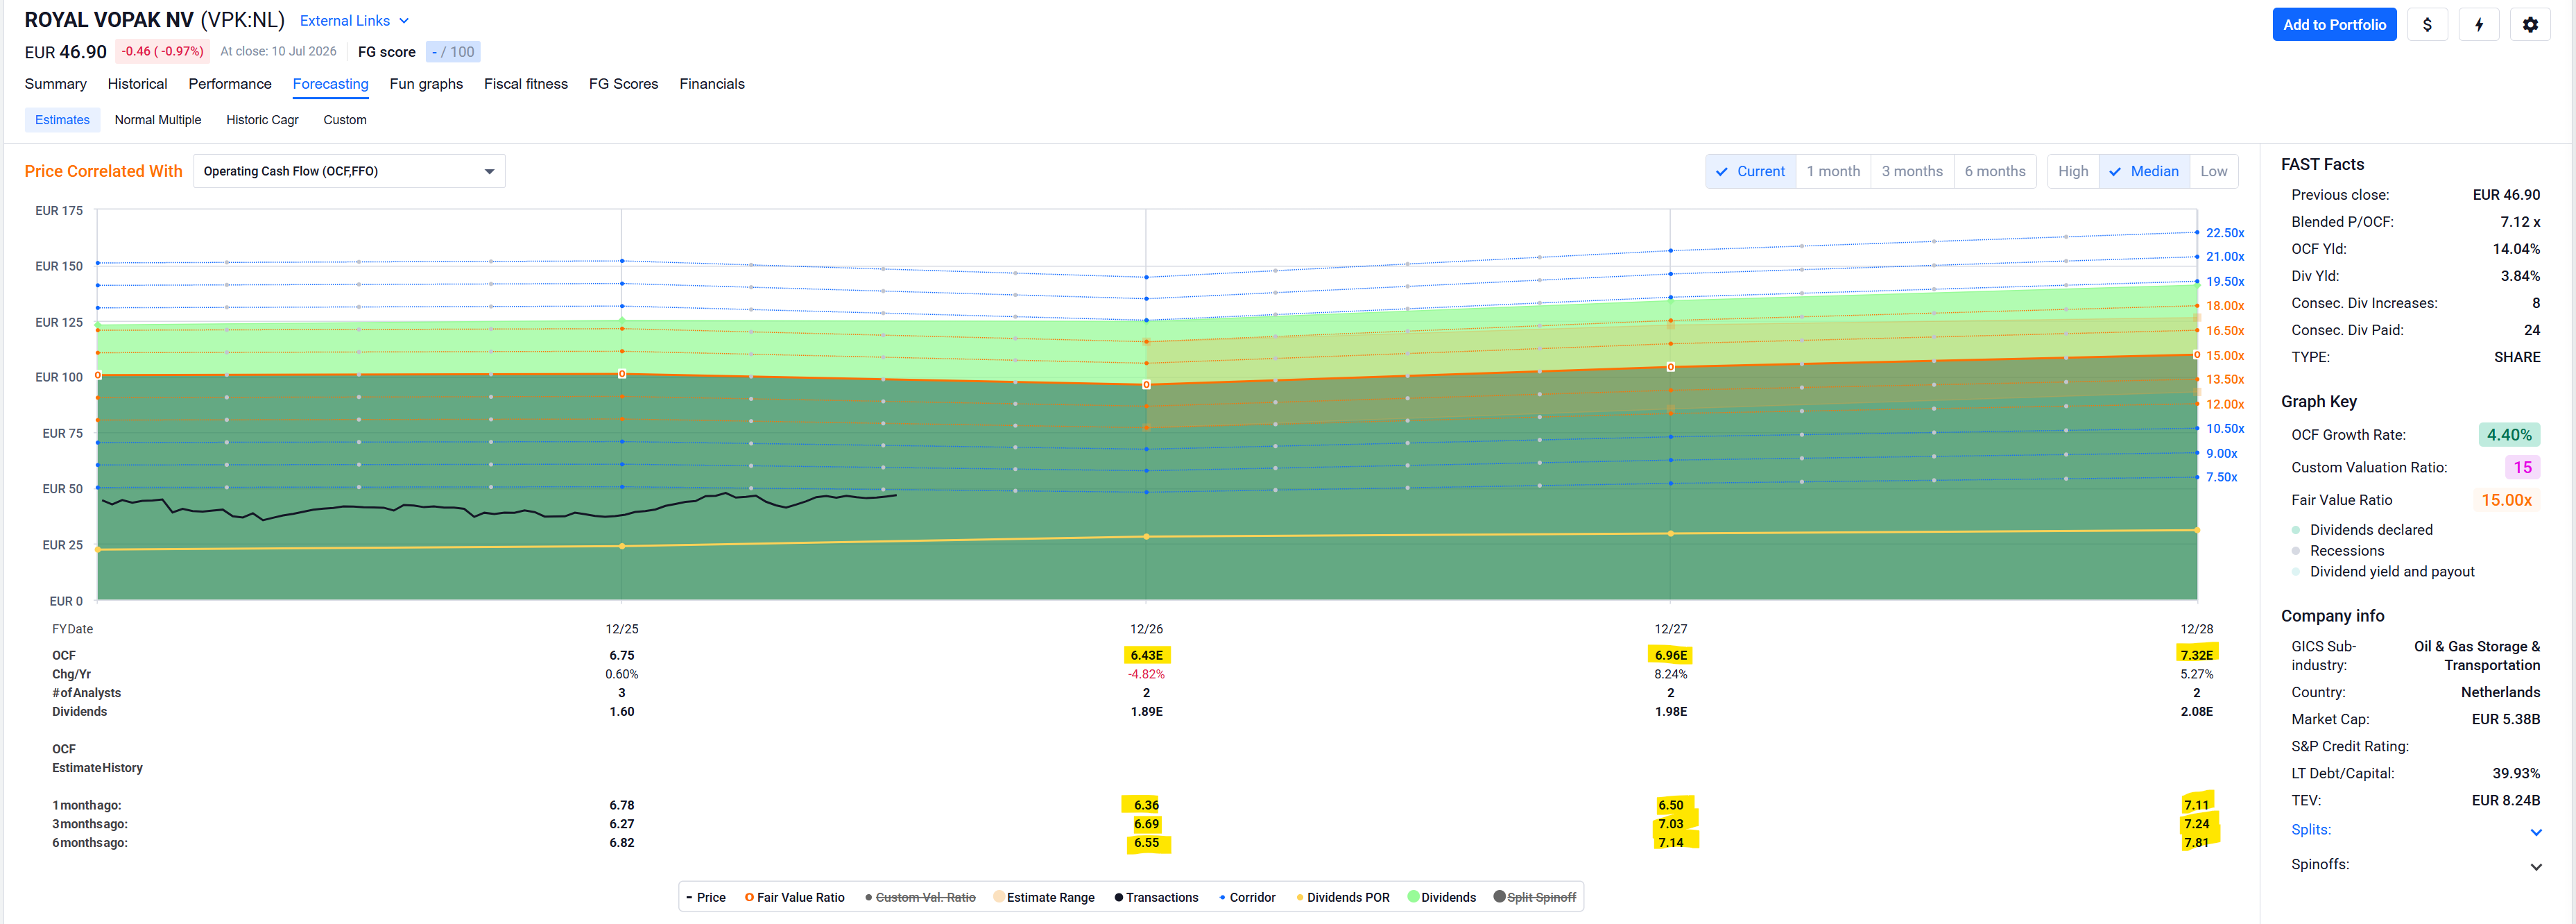Open settings via the gear icon

(x=2530, y=25)
